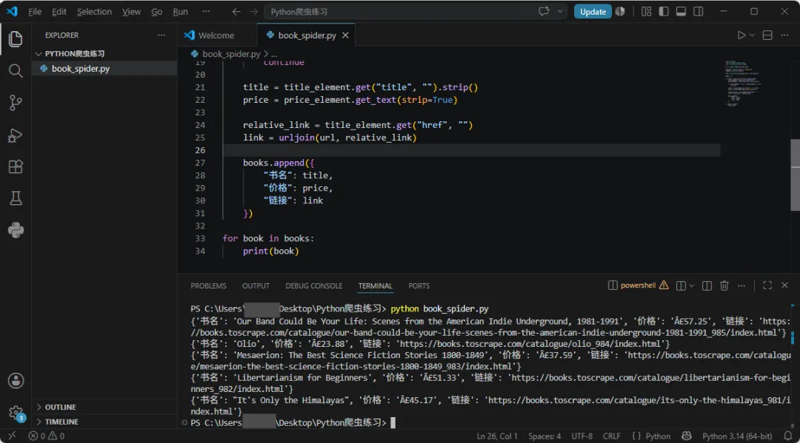
Task: Open remote window icon in status bar
Action: [12, 436]
